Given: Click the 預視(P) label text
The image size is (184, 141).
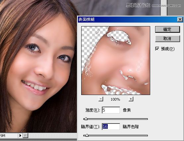Looking at the screenshot, I should [x=168, y=49].
